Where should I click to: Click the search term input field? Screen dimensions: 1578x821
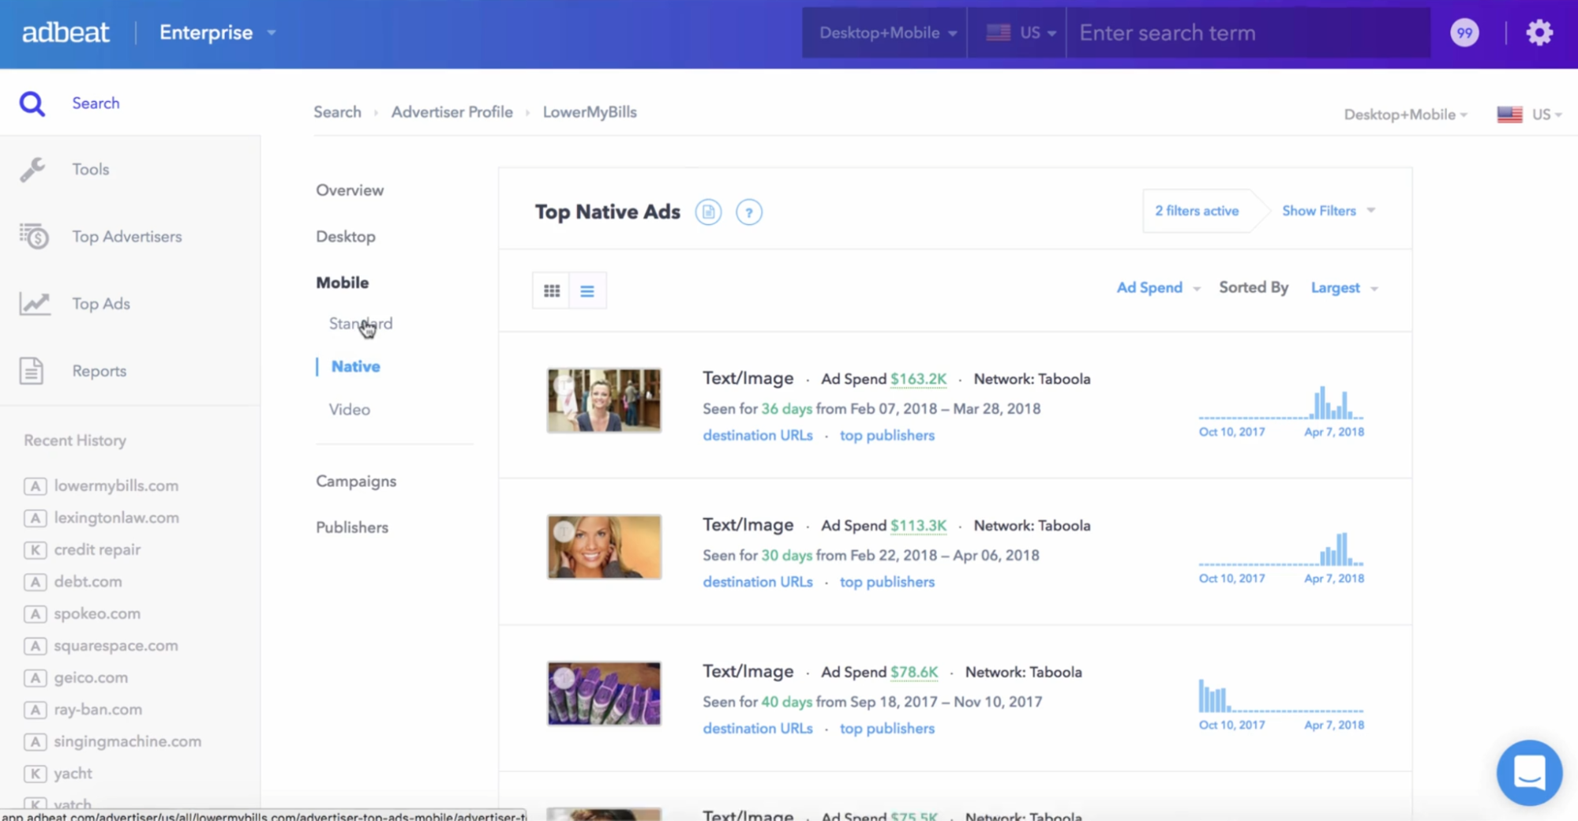(1248, 32)
